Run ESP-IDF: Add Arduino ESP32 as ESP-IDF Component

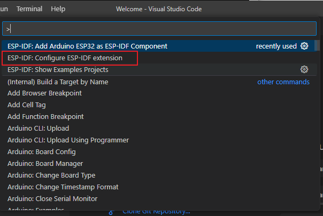(158, 46)
